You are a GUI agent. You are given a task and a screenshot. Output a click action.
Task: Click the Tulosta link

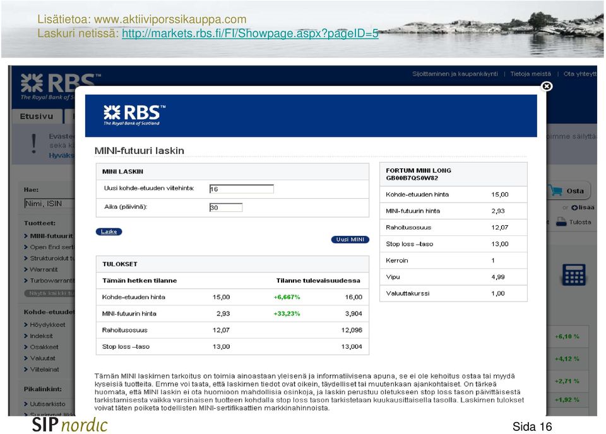click(580, 222)
